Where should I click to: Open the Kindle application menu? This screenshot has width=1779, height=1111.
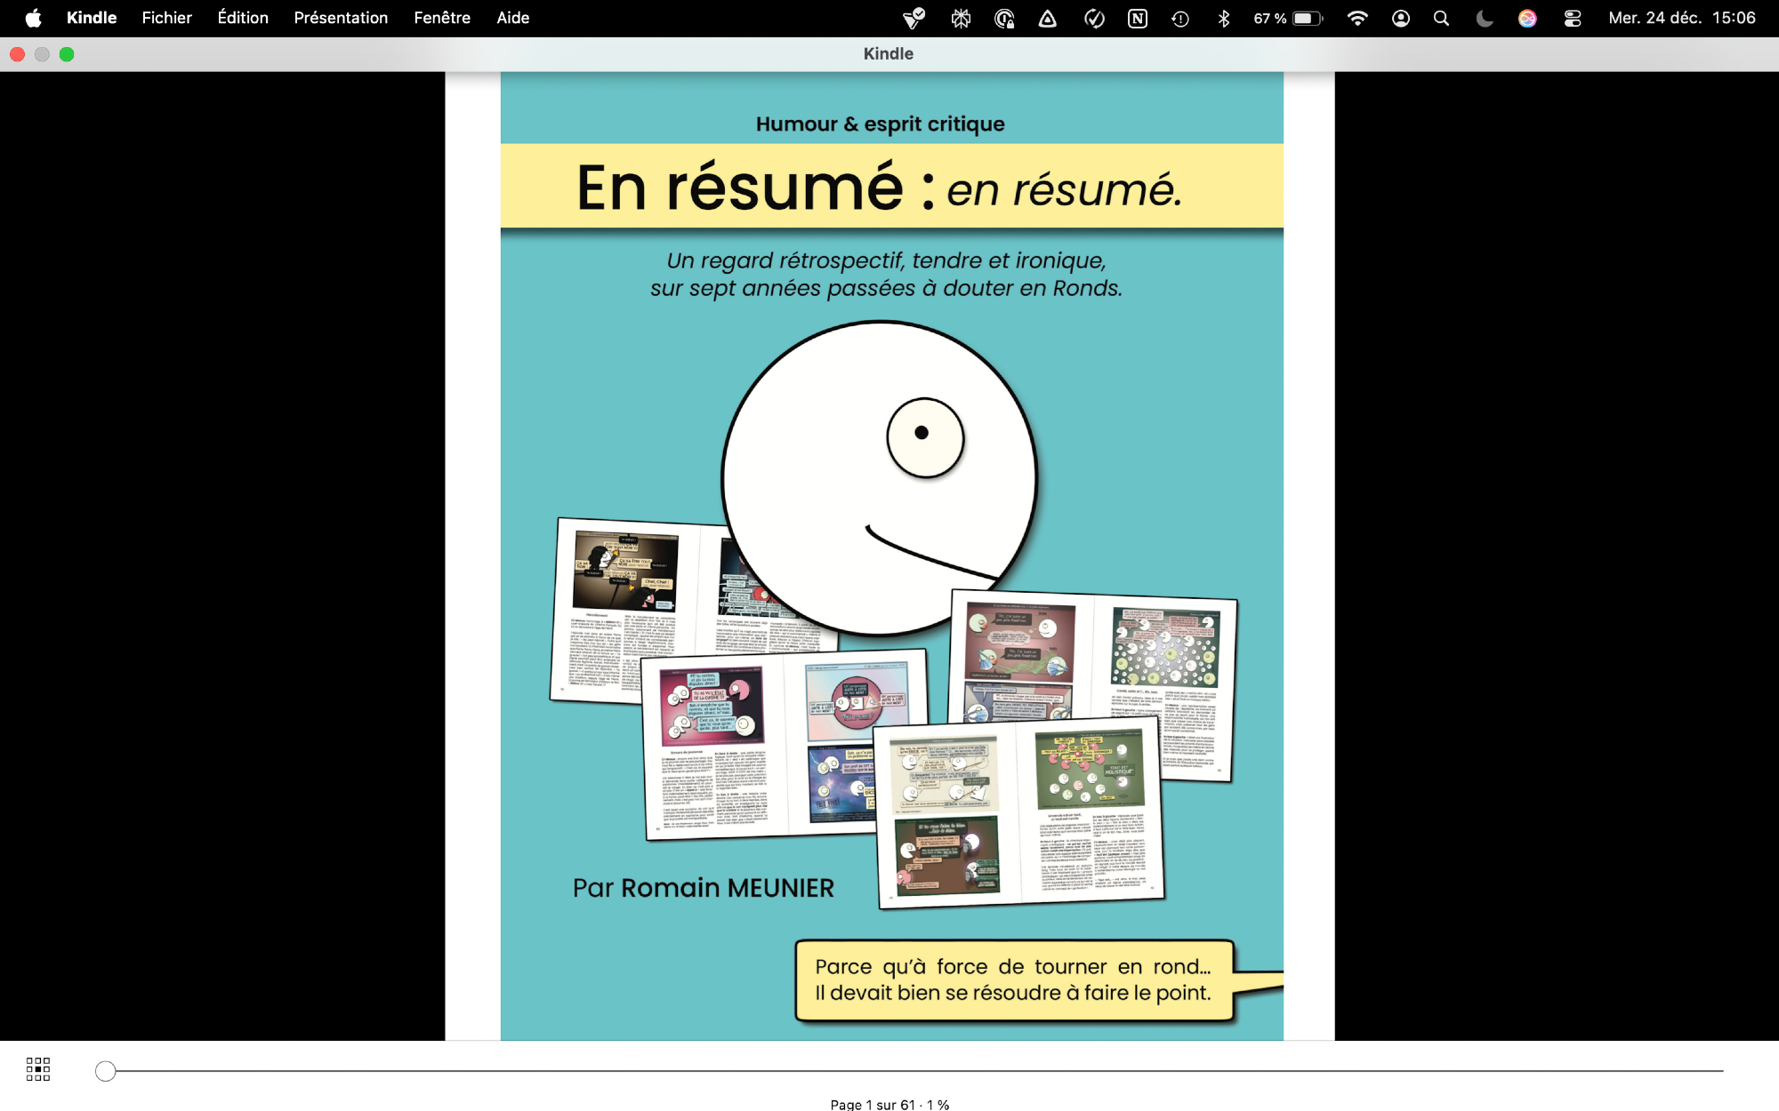(92, 18)
